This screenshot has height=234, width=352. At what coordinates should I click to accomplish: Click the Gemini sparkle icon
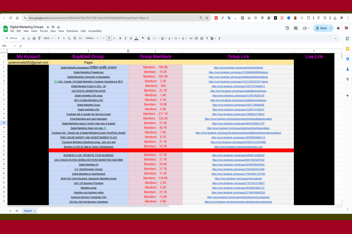(x=338, y=28)
